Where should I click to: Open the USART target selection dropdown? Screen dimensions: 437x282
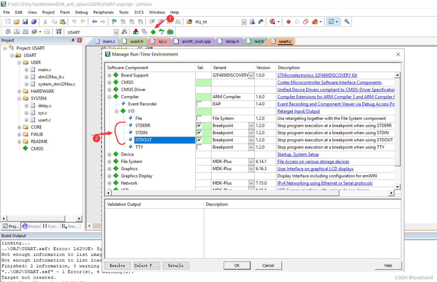(116, 32)
